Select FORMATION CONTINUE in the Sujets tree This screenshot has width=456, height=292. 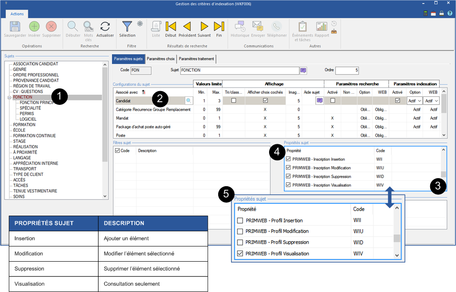click(x=34, y=136)
